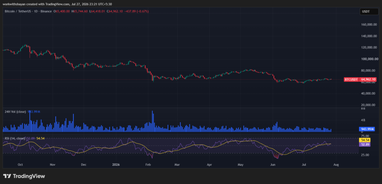Click the Mar label on time axis

[x=177, y=165]
